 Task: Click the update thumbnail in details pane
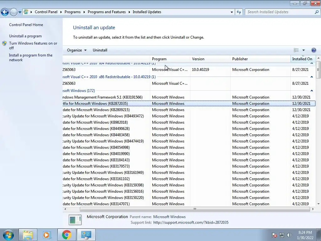point(75,219)
